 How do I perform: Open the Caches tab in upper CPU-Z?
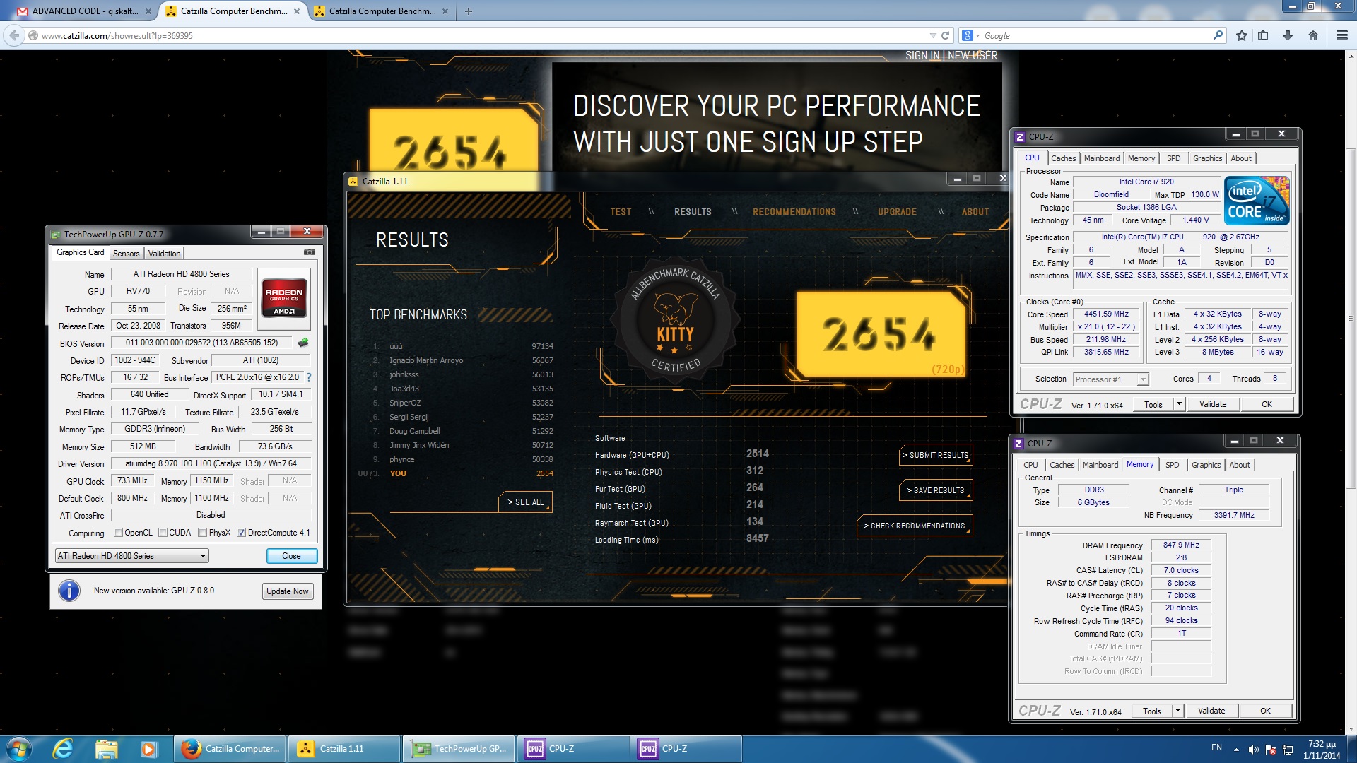1063,158
